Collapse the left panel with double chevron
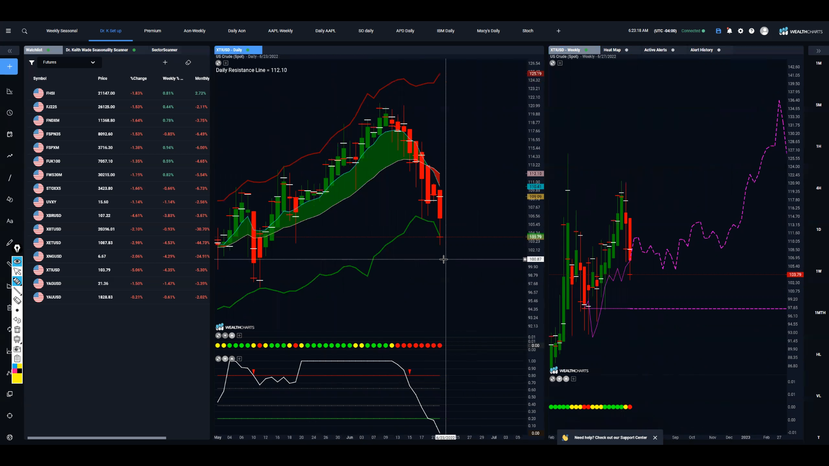Screen dimensions: 829x466 tap(9, 51)
